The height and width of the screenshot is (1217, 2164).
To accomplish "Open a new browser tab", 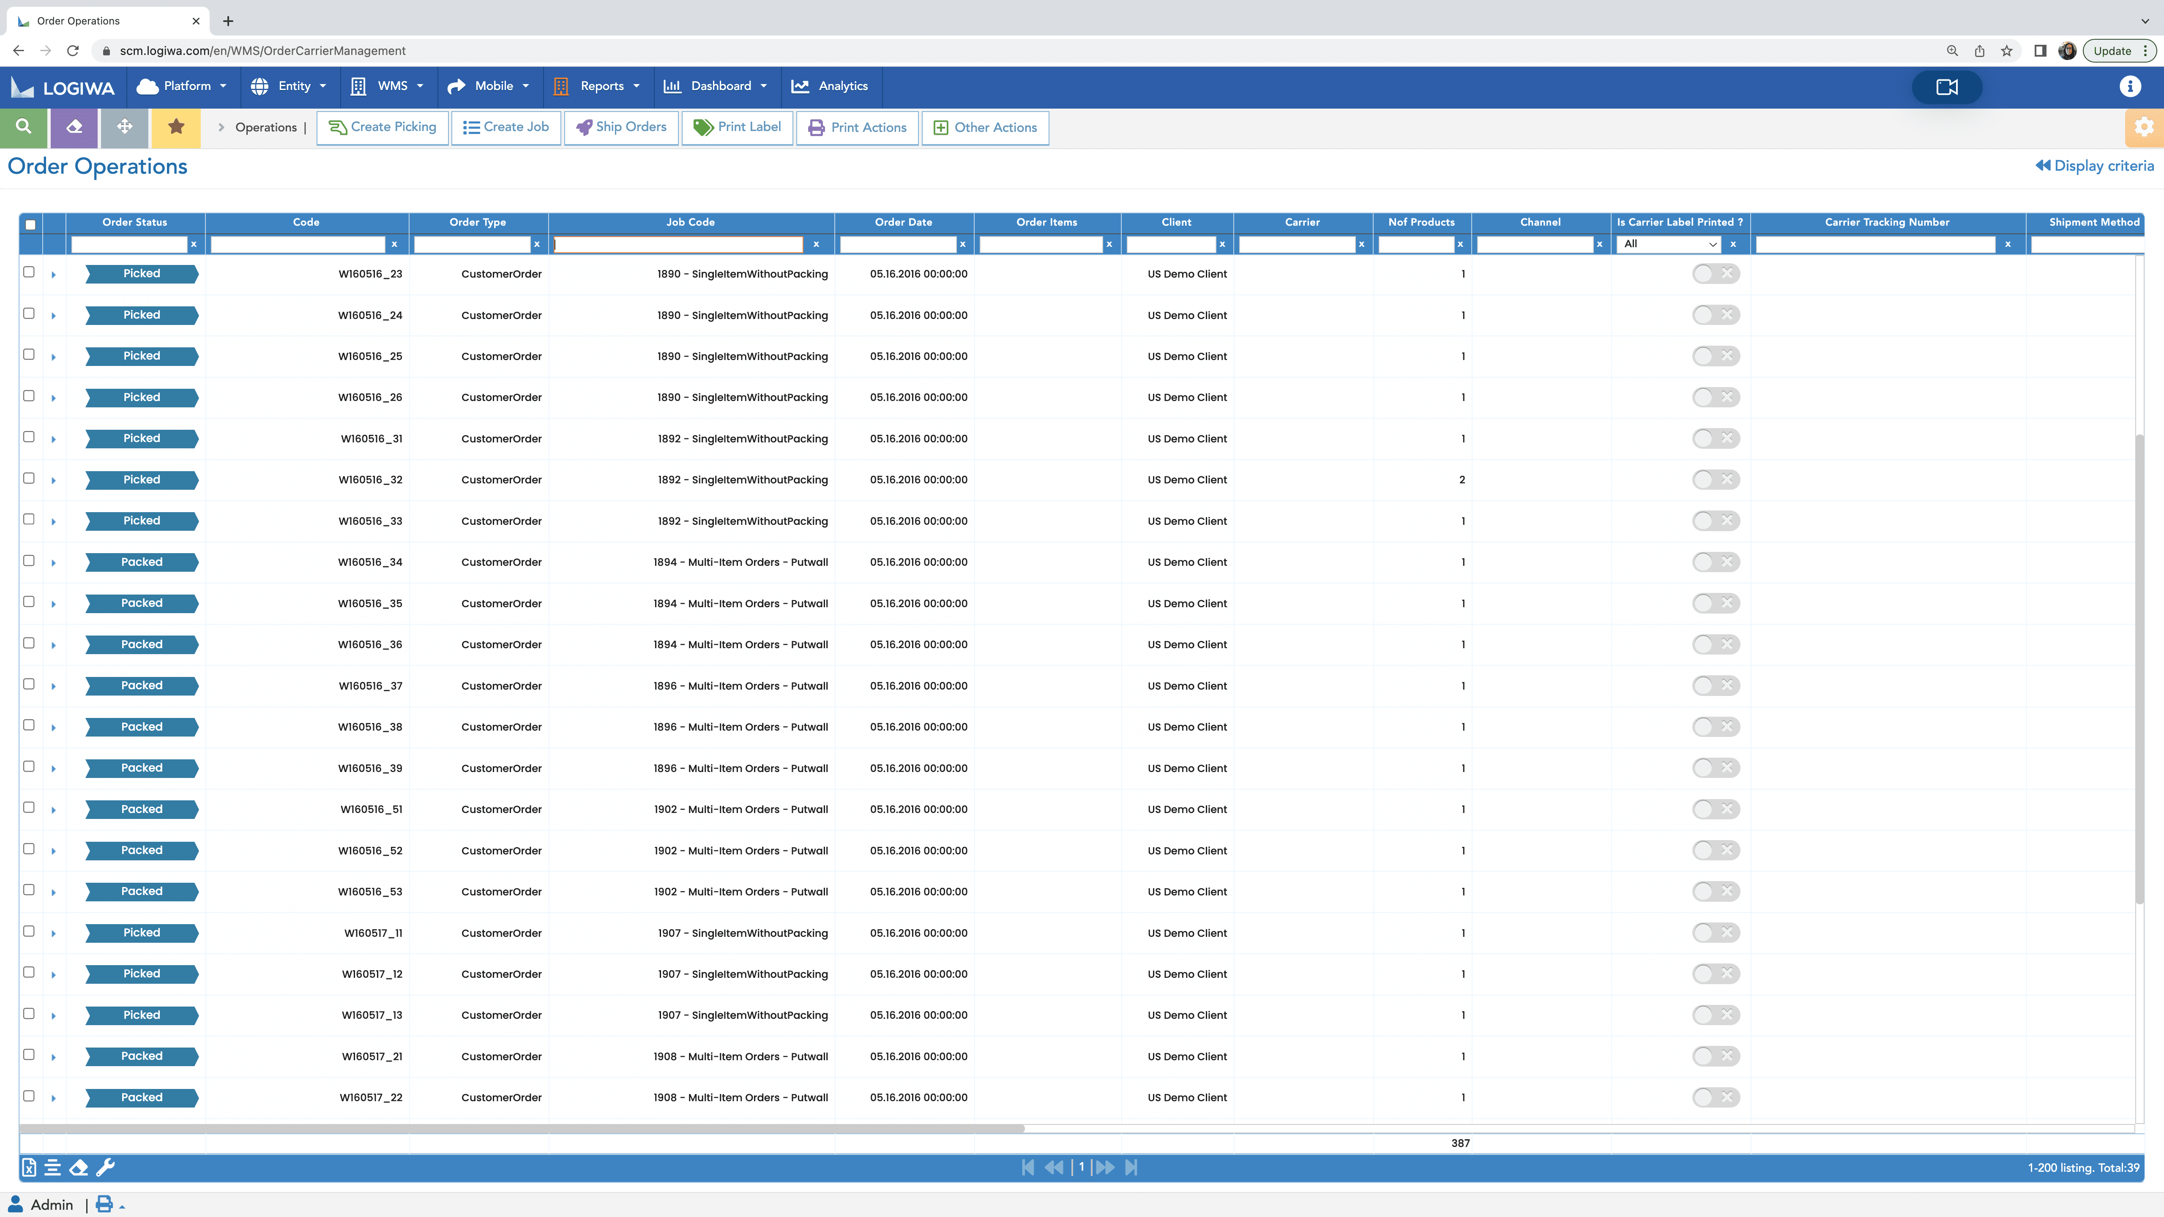I will (x=228, y=21).
